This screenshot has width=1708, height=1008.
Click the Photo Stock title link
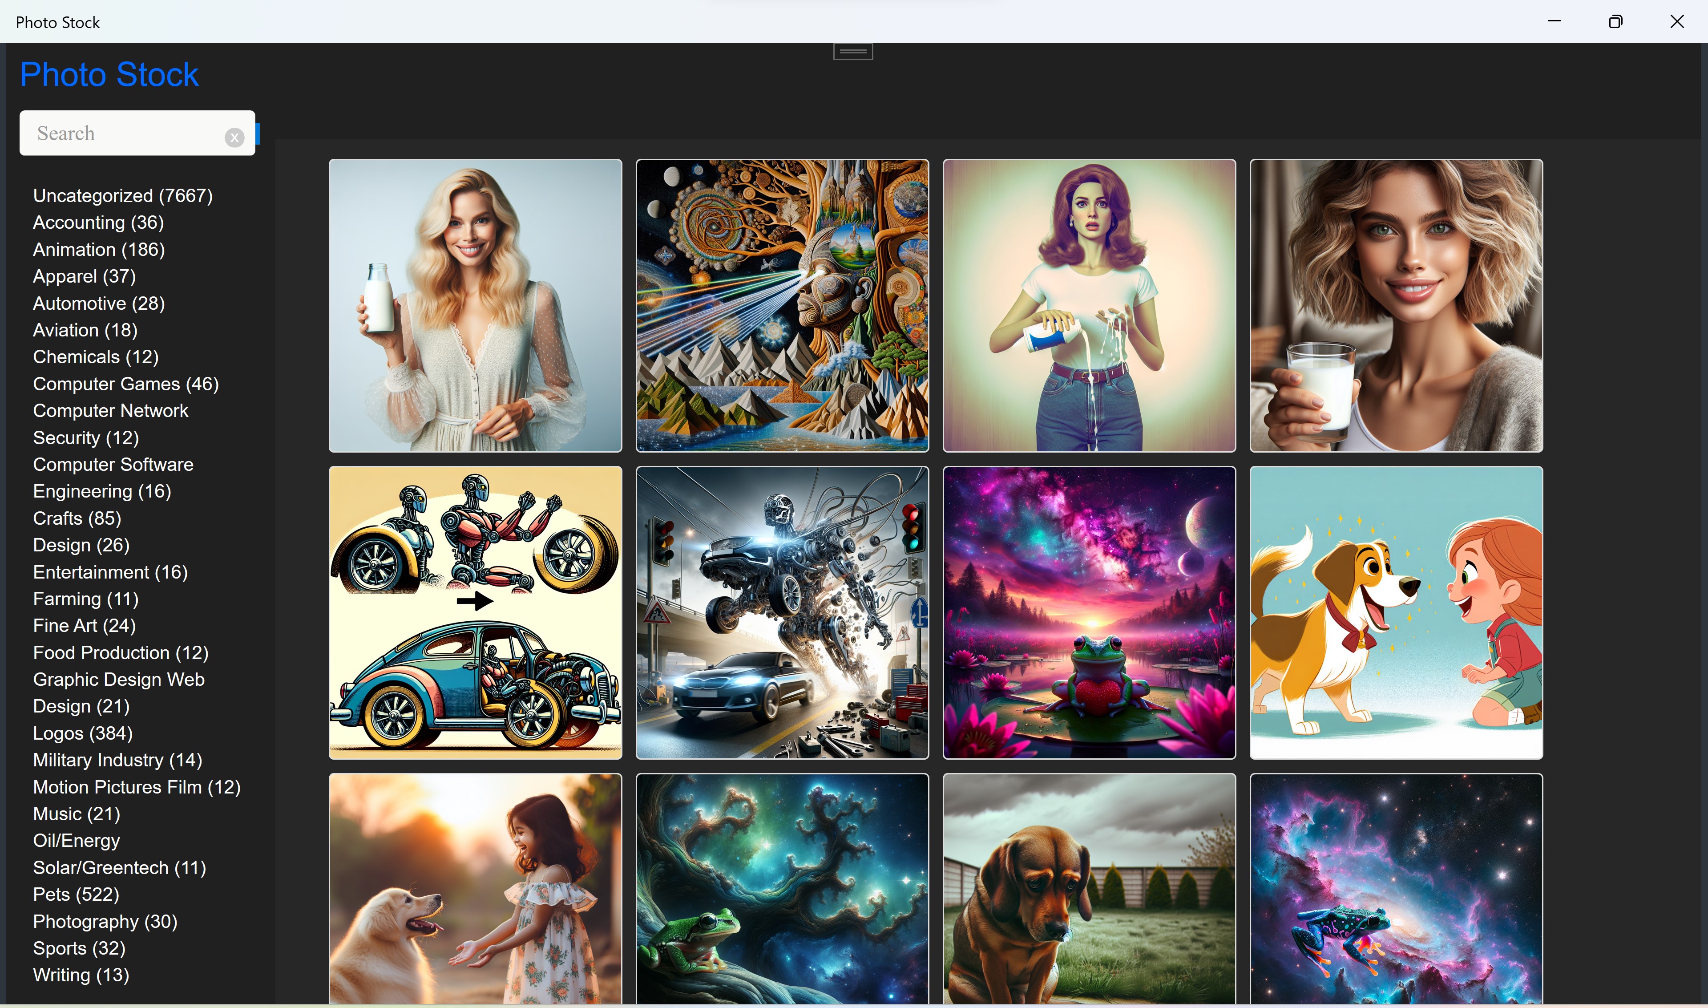click(x=109, y=74)
